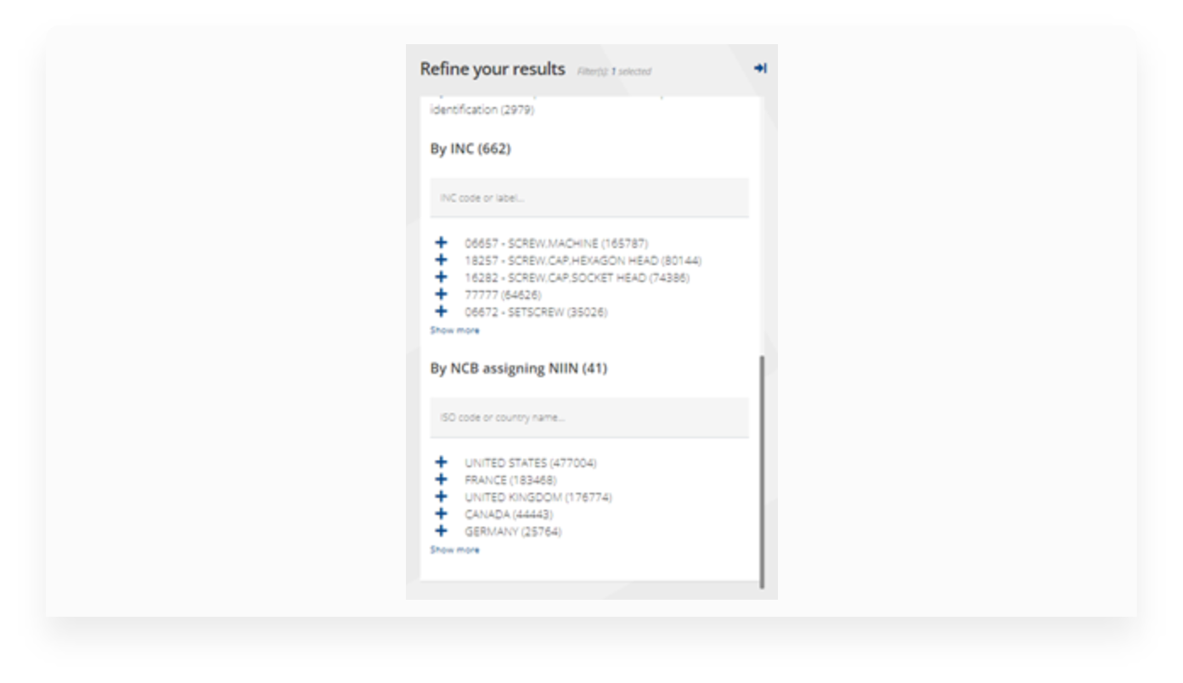Select the UNITED STATES (477004) label

[531, 463]
